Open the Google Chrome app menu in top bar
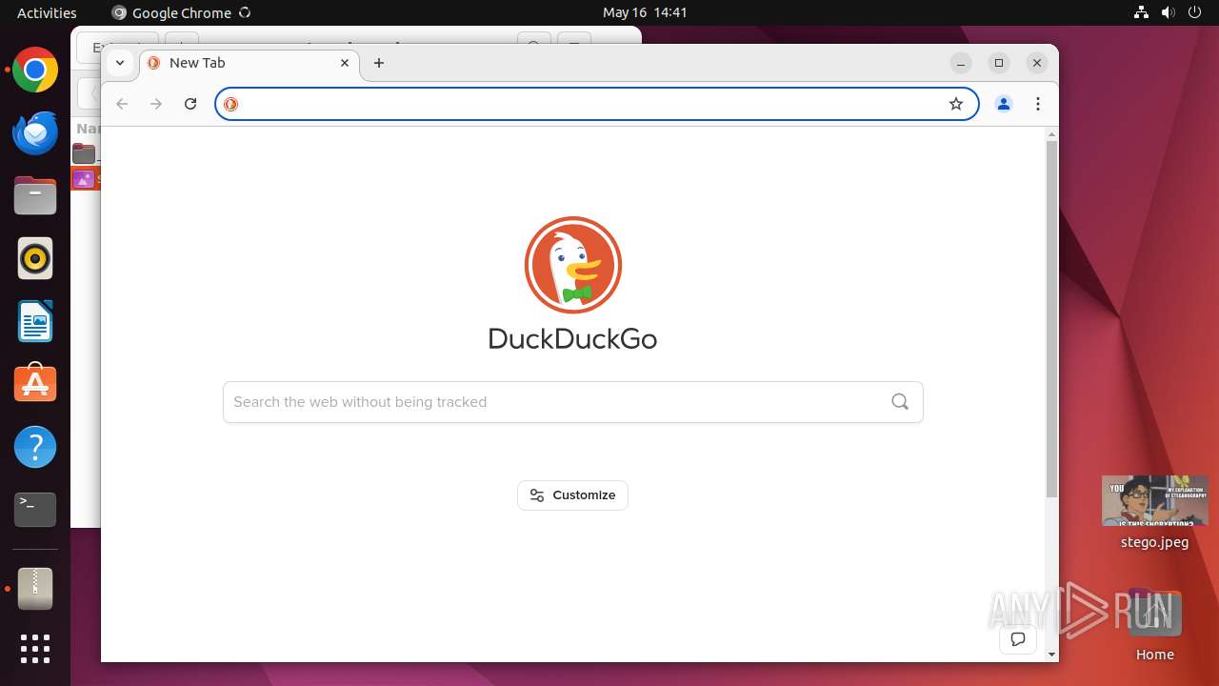Viewport: 1219px width, 686px height. (x=181, y=12)
